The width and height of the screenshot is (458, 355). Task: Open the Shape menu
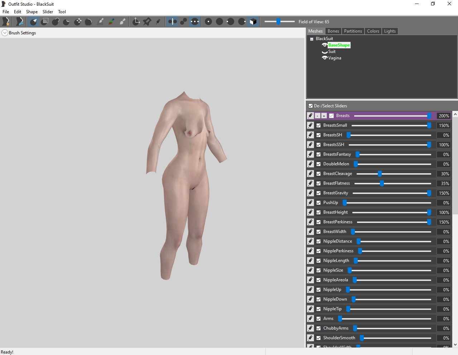coord(32,12)
